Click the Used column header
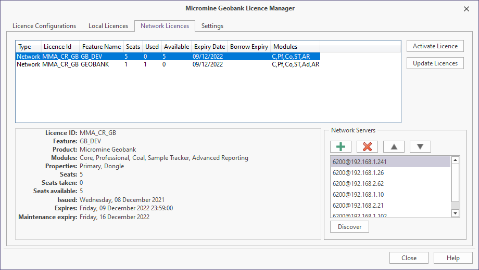 (x=152, y=47)
